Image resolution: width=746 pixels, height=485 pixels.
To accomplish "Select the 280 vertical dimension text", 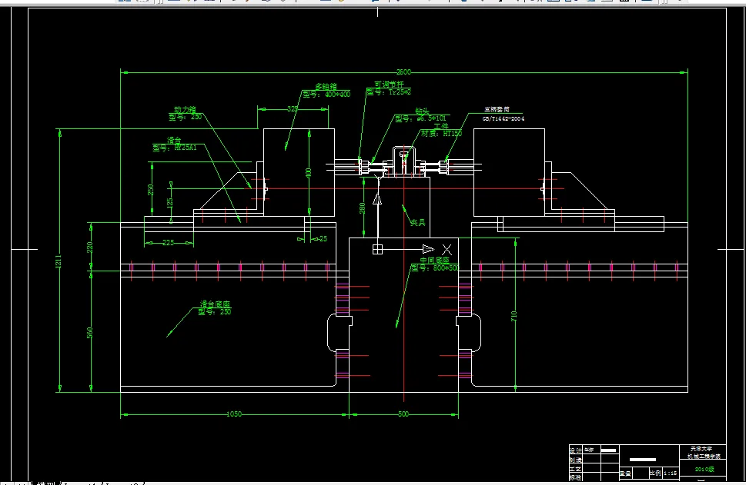I will pyautogui.click(x=362, y=208).
